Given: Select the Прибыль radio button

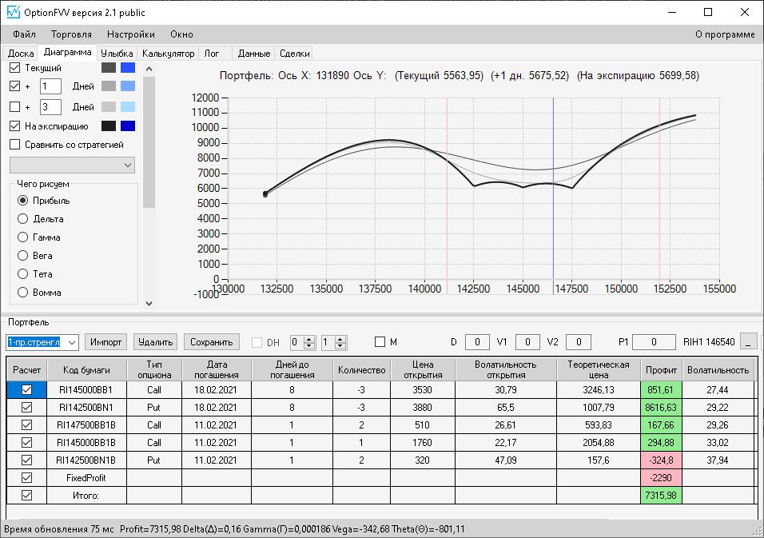Looking at the screenshot, I should point(23,201).
